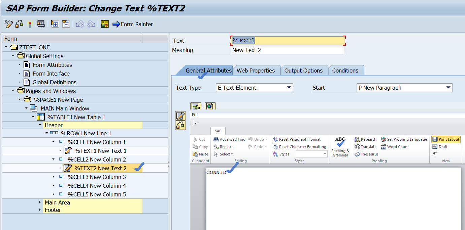Click the field list on/off icon

click(x=105, y=24)
